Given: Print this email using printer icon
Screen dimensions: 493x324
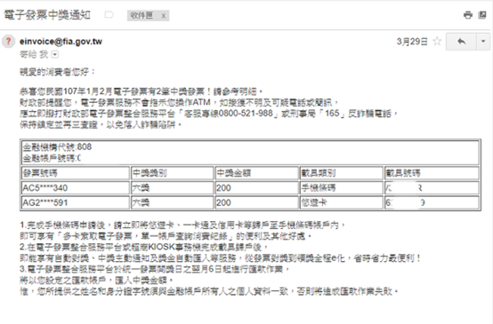Looking at the screenshot, I should (468, 15).
